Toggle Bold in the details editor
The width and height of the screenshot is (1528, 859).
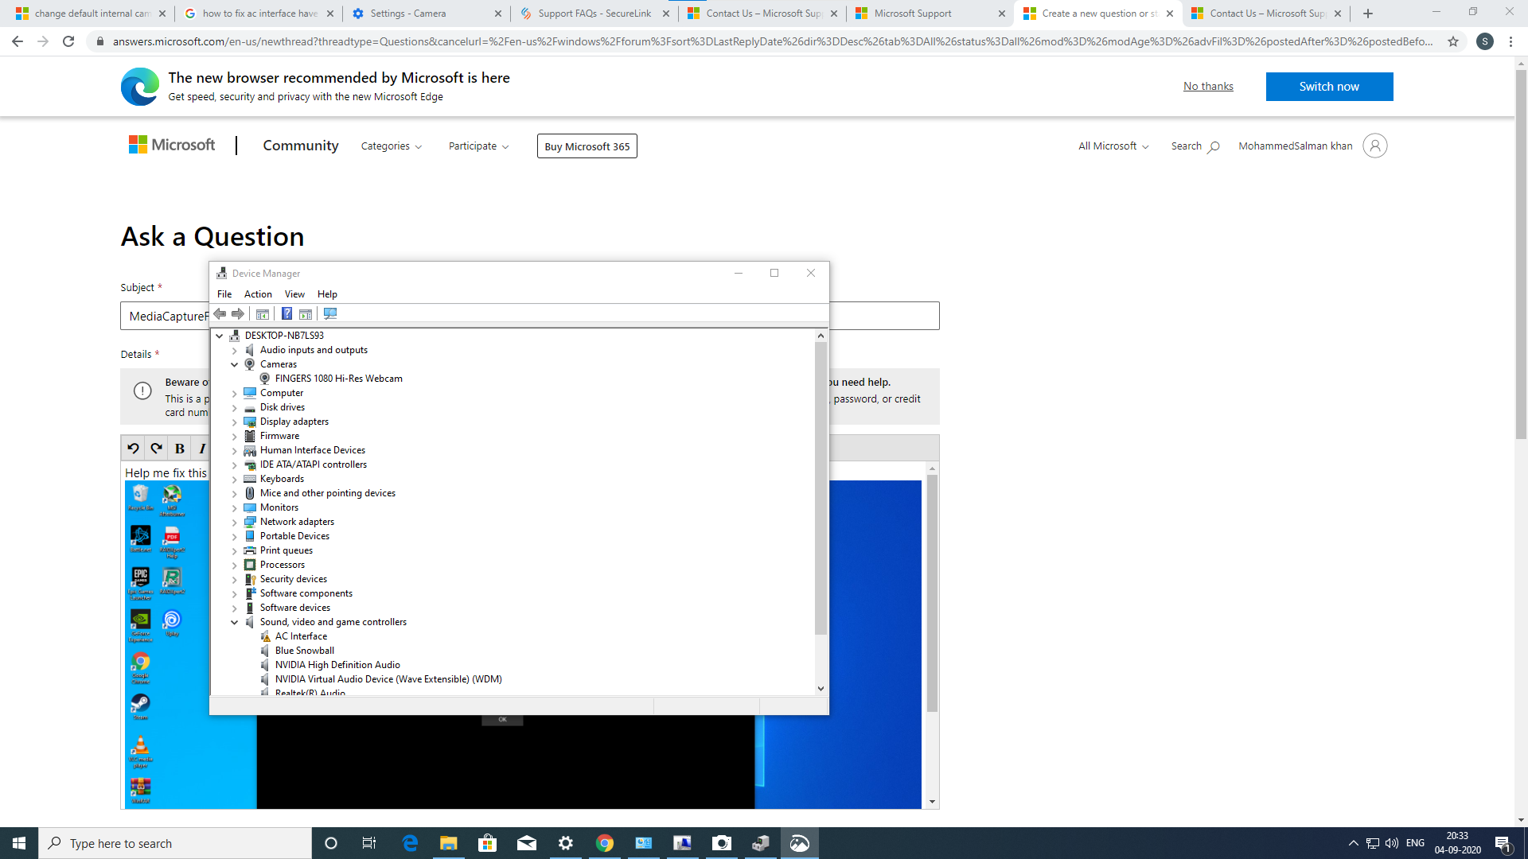pyautogui.click(x=179, y=449)
